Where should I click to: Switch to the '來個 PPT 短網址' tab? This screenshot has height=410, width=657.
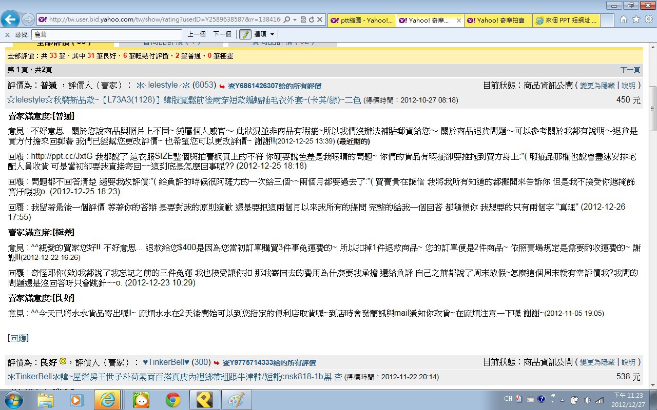(566, 20)
